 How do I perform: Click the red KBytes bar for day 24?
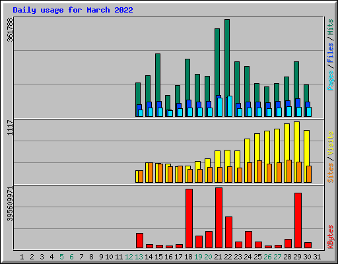point(248,240)
